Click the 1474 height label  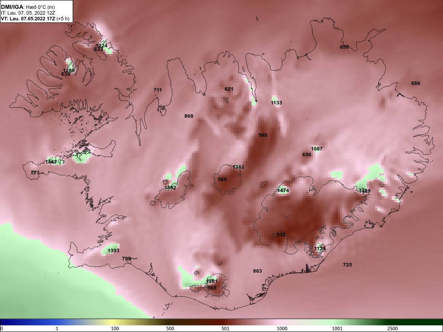click(x=283, y=190)
